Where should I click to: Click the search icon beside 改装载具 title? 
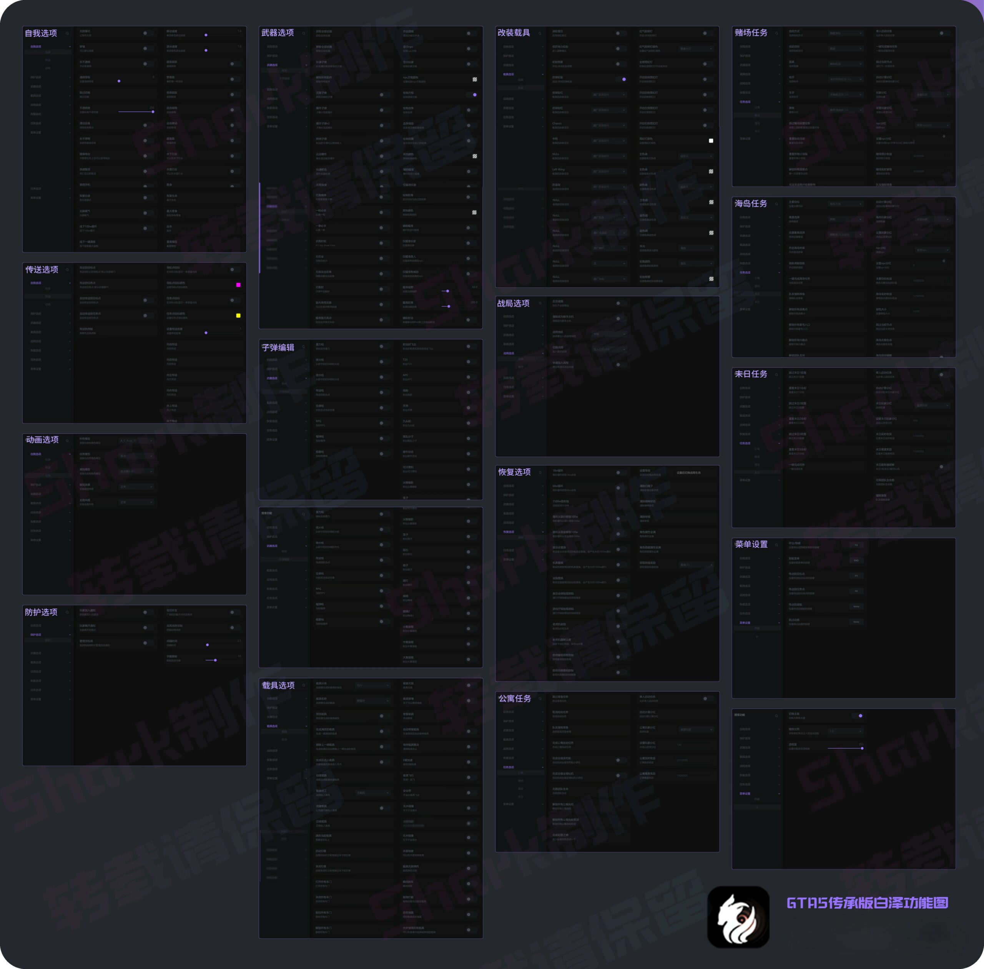(x=540, y=33)
